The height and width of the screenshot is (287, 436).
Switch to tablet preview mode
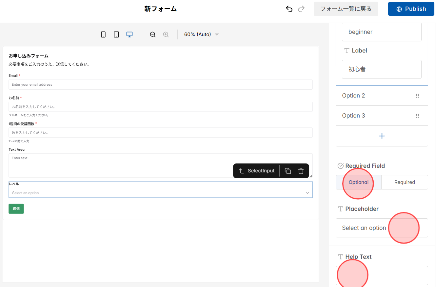coord(116,34)
